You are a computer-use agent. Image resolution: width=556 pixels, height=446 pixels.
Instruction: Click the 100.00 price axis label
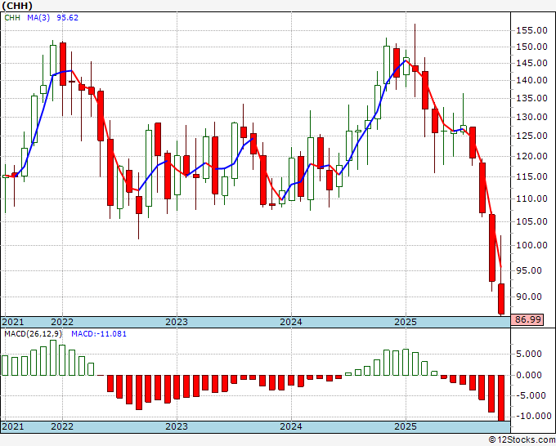[531, 245]
